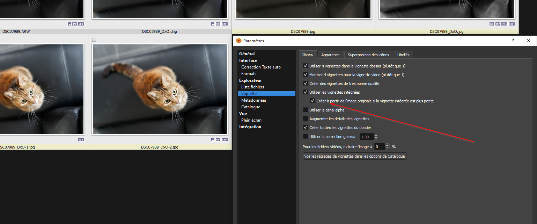Uncheck 'Créer toutes les vignettes du dossier'

tap(306, 128)
